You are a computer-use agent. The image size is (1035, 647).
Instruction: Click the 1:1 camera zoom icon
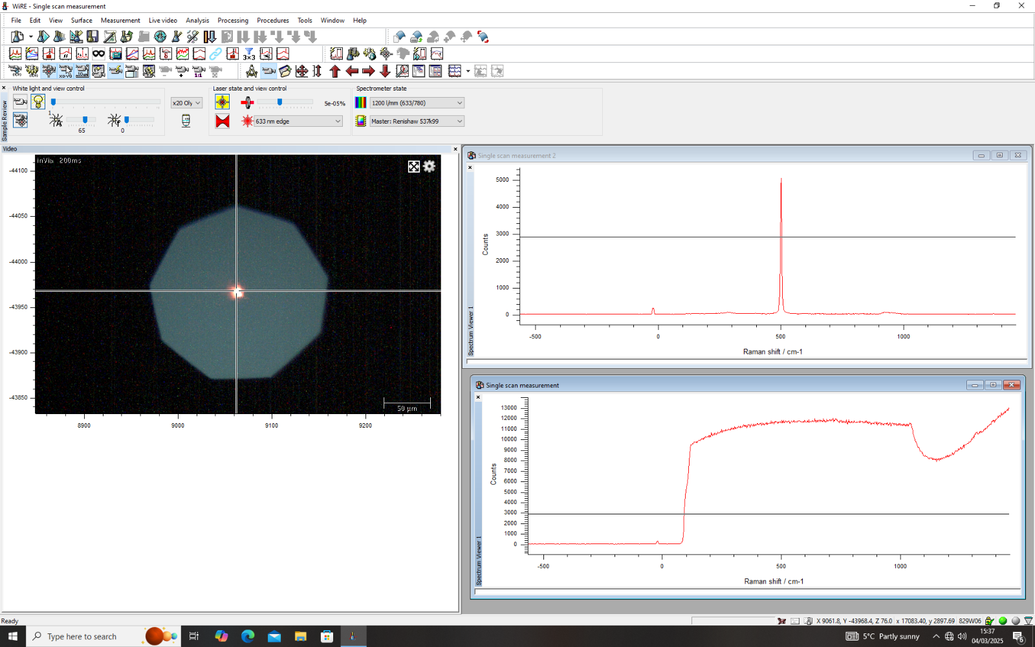tap(199, 71)
